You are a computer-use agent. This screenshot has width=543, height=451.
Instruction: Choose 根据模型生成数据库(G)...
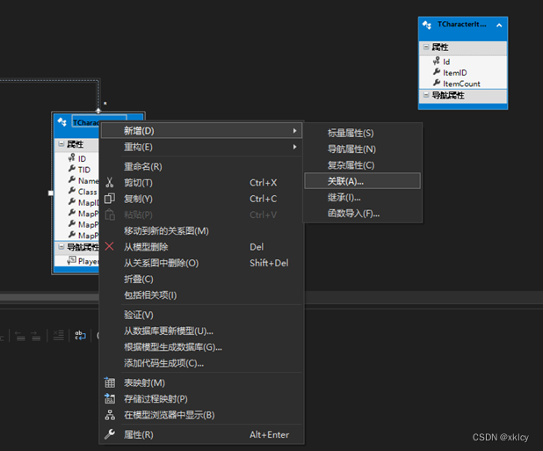(x=201, y=347)
